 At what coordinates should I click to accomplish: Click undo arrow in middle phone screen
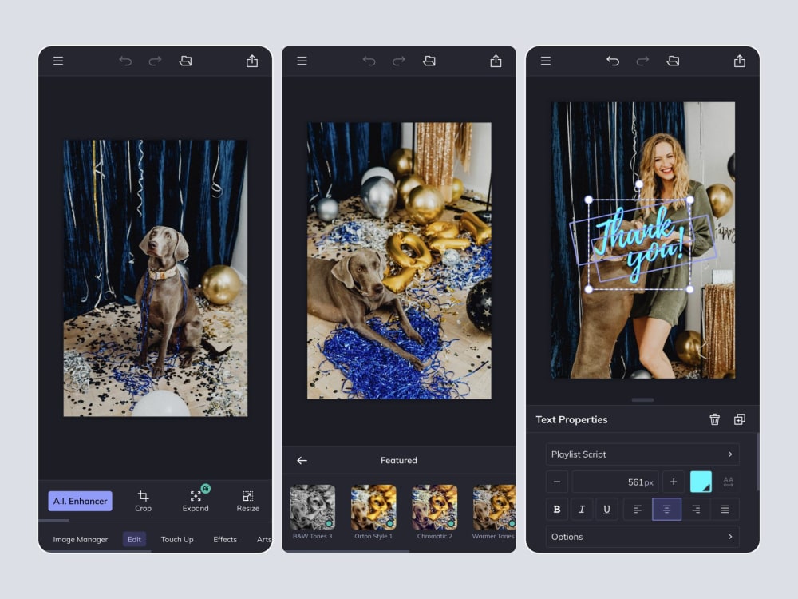coord(369,61)
